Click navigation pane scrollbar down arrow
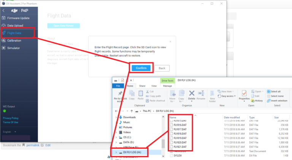Screen dimensions: 292x160 [163, 156]
